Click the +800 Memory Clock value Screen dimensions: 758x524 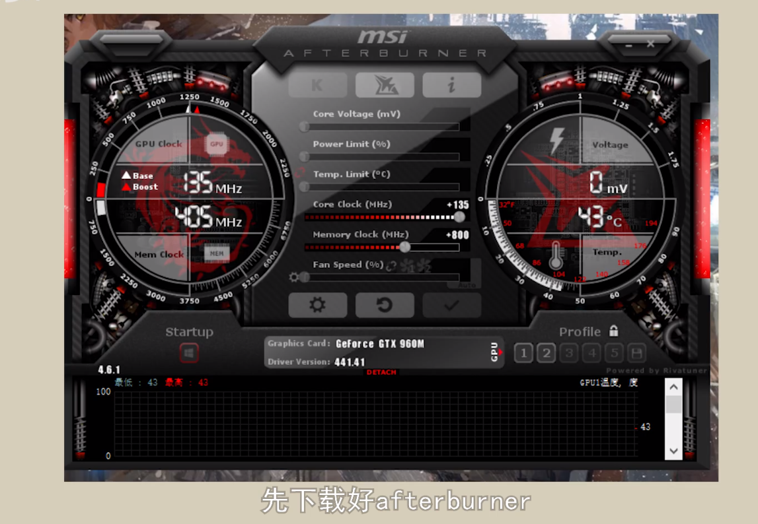(x=457, y=235)
